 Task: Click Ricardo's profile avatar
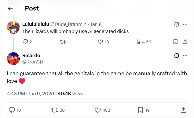pos(13,59)
